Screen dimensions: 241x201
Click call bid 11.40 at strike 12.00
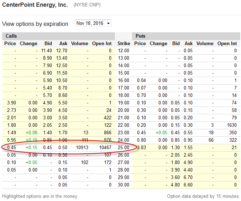[47, 50]
